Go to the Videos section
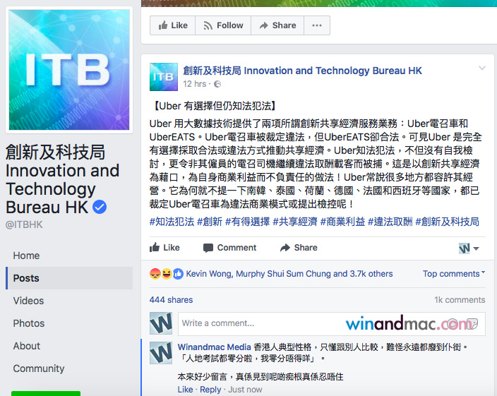Image resolution: width=497 pixels, height=396 pixels. coord(28,301)
